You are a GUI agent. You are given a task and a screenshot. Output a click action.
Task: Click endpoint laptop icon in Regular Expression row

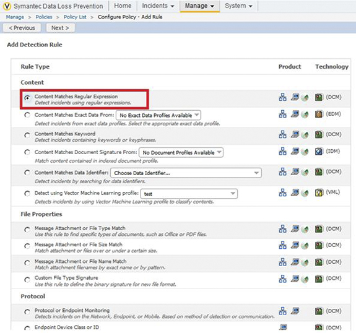(x=295, y=97)
